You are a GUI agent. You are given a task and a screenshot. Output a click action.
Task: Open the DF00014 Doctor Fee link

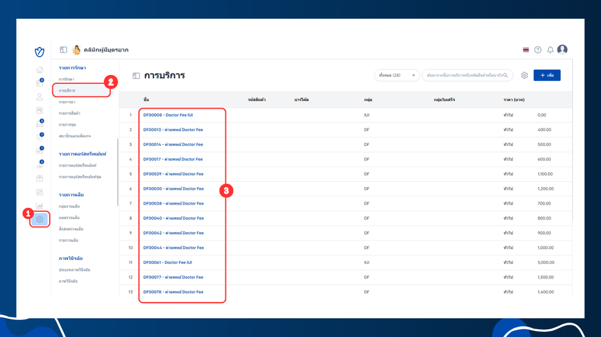point(173,144)
